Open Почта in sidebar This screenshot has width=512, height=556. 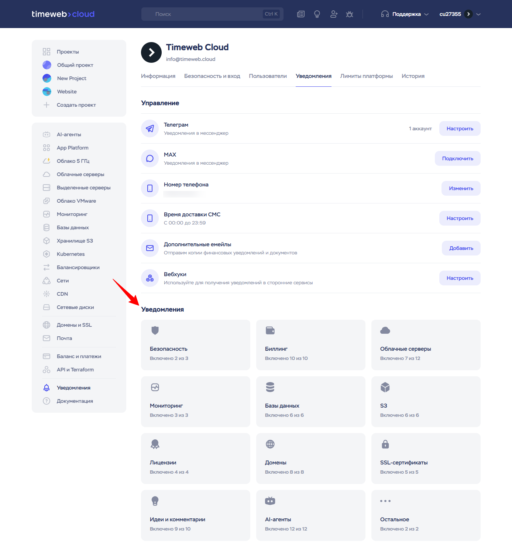pos(64,338)
